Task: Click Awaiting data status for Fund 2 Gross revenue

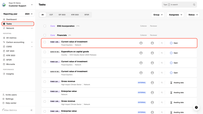Action: (x=177, y=83)
